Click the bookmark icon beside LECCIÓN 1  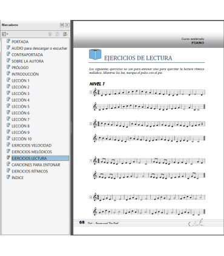(8, 80)
